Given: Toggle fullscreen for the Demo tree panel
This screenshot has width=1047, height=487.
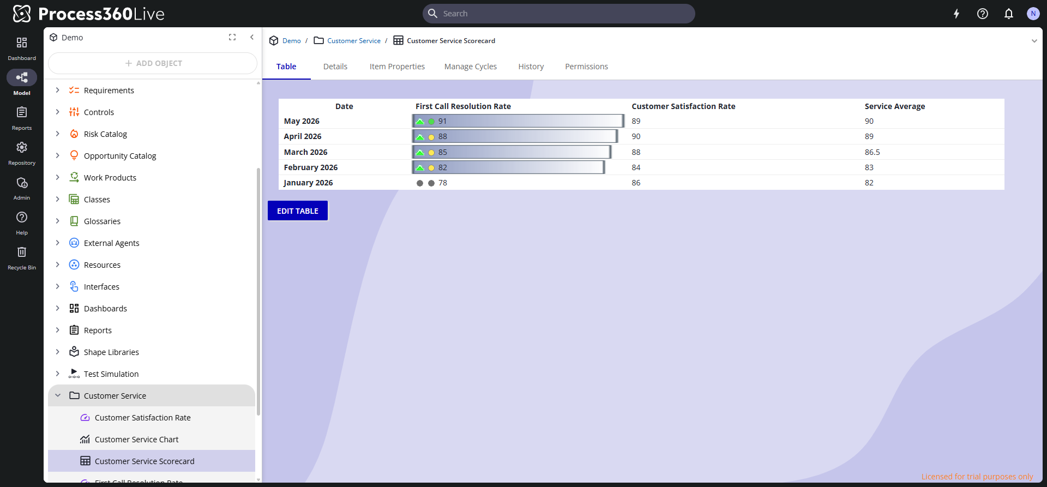Looking at the screenshot, I should point(232,37).
